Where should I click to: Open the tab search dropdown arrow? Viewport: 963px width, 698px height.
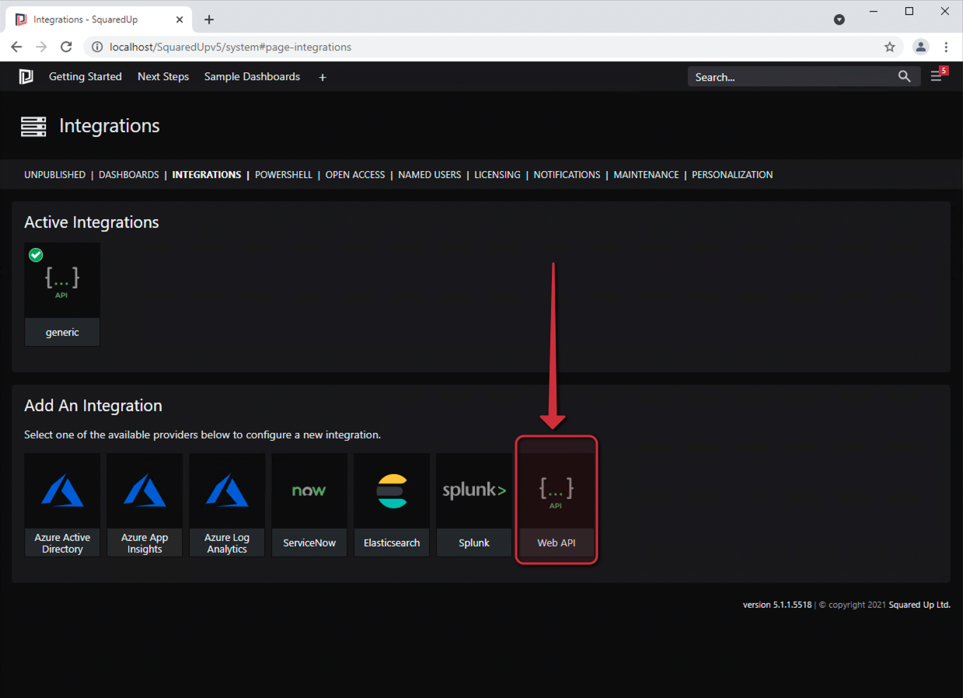tap(839, 19)
